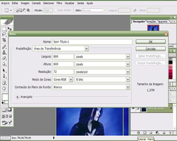This screenshot has width=177, height=141.
Task: Select the Lasso tool
Action: (4, 35)
